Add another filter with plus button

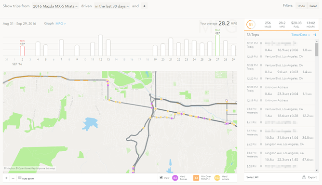pos(144,6)
